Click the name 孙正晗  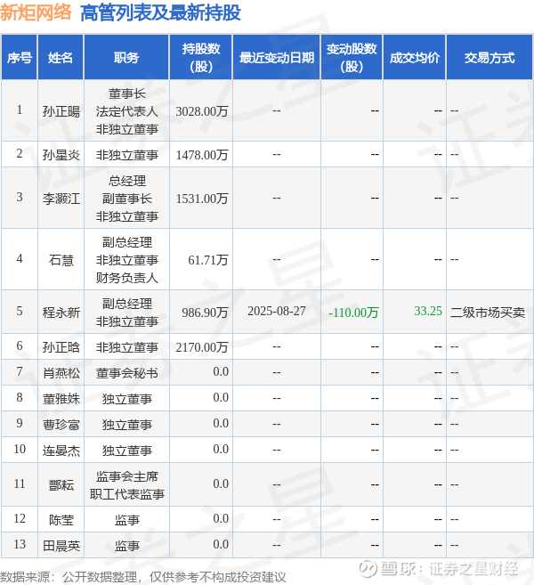pos(61,347)
